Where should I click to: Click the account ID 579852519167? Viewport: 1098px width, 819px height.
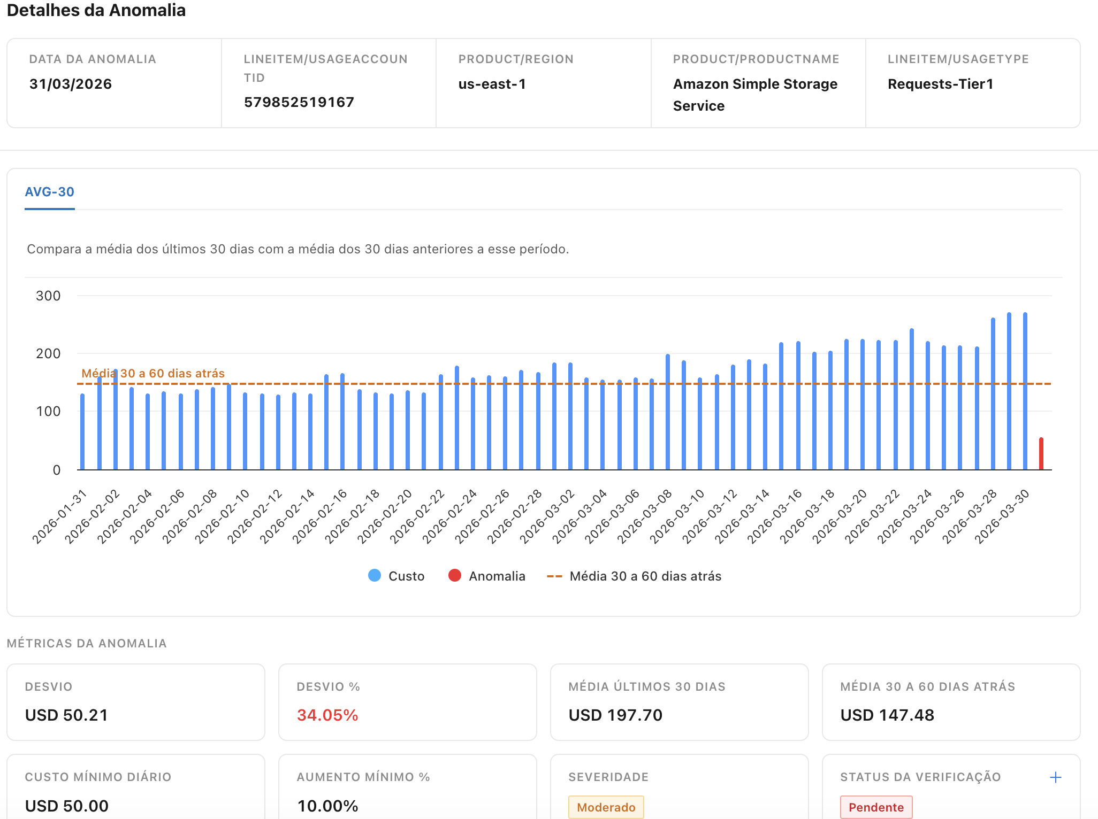point(299,102)
